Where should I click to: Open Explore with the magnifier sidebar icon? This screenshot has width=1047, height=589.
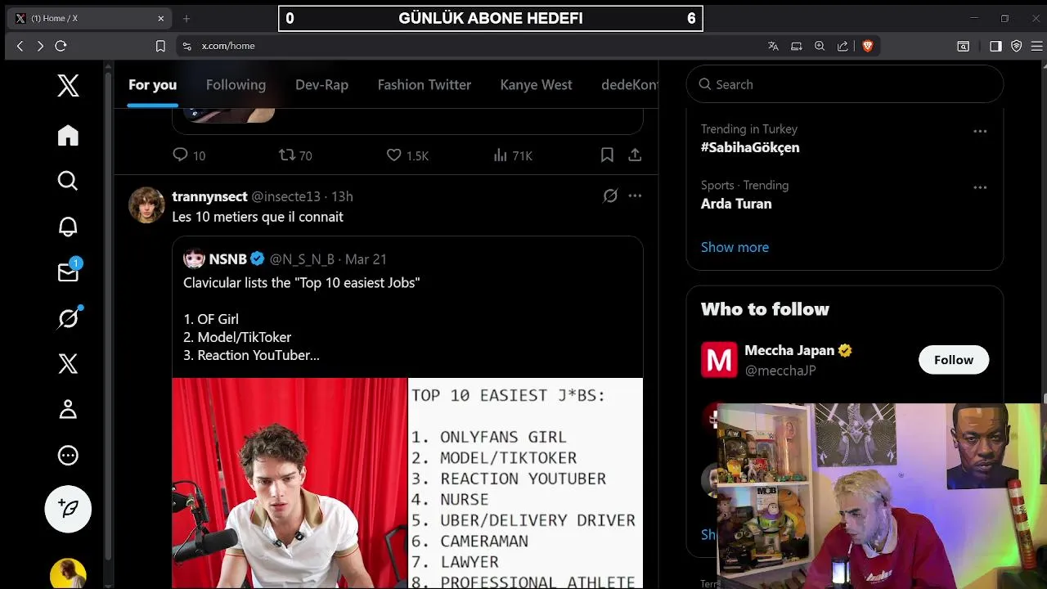(x=68, y=181)
